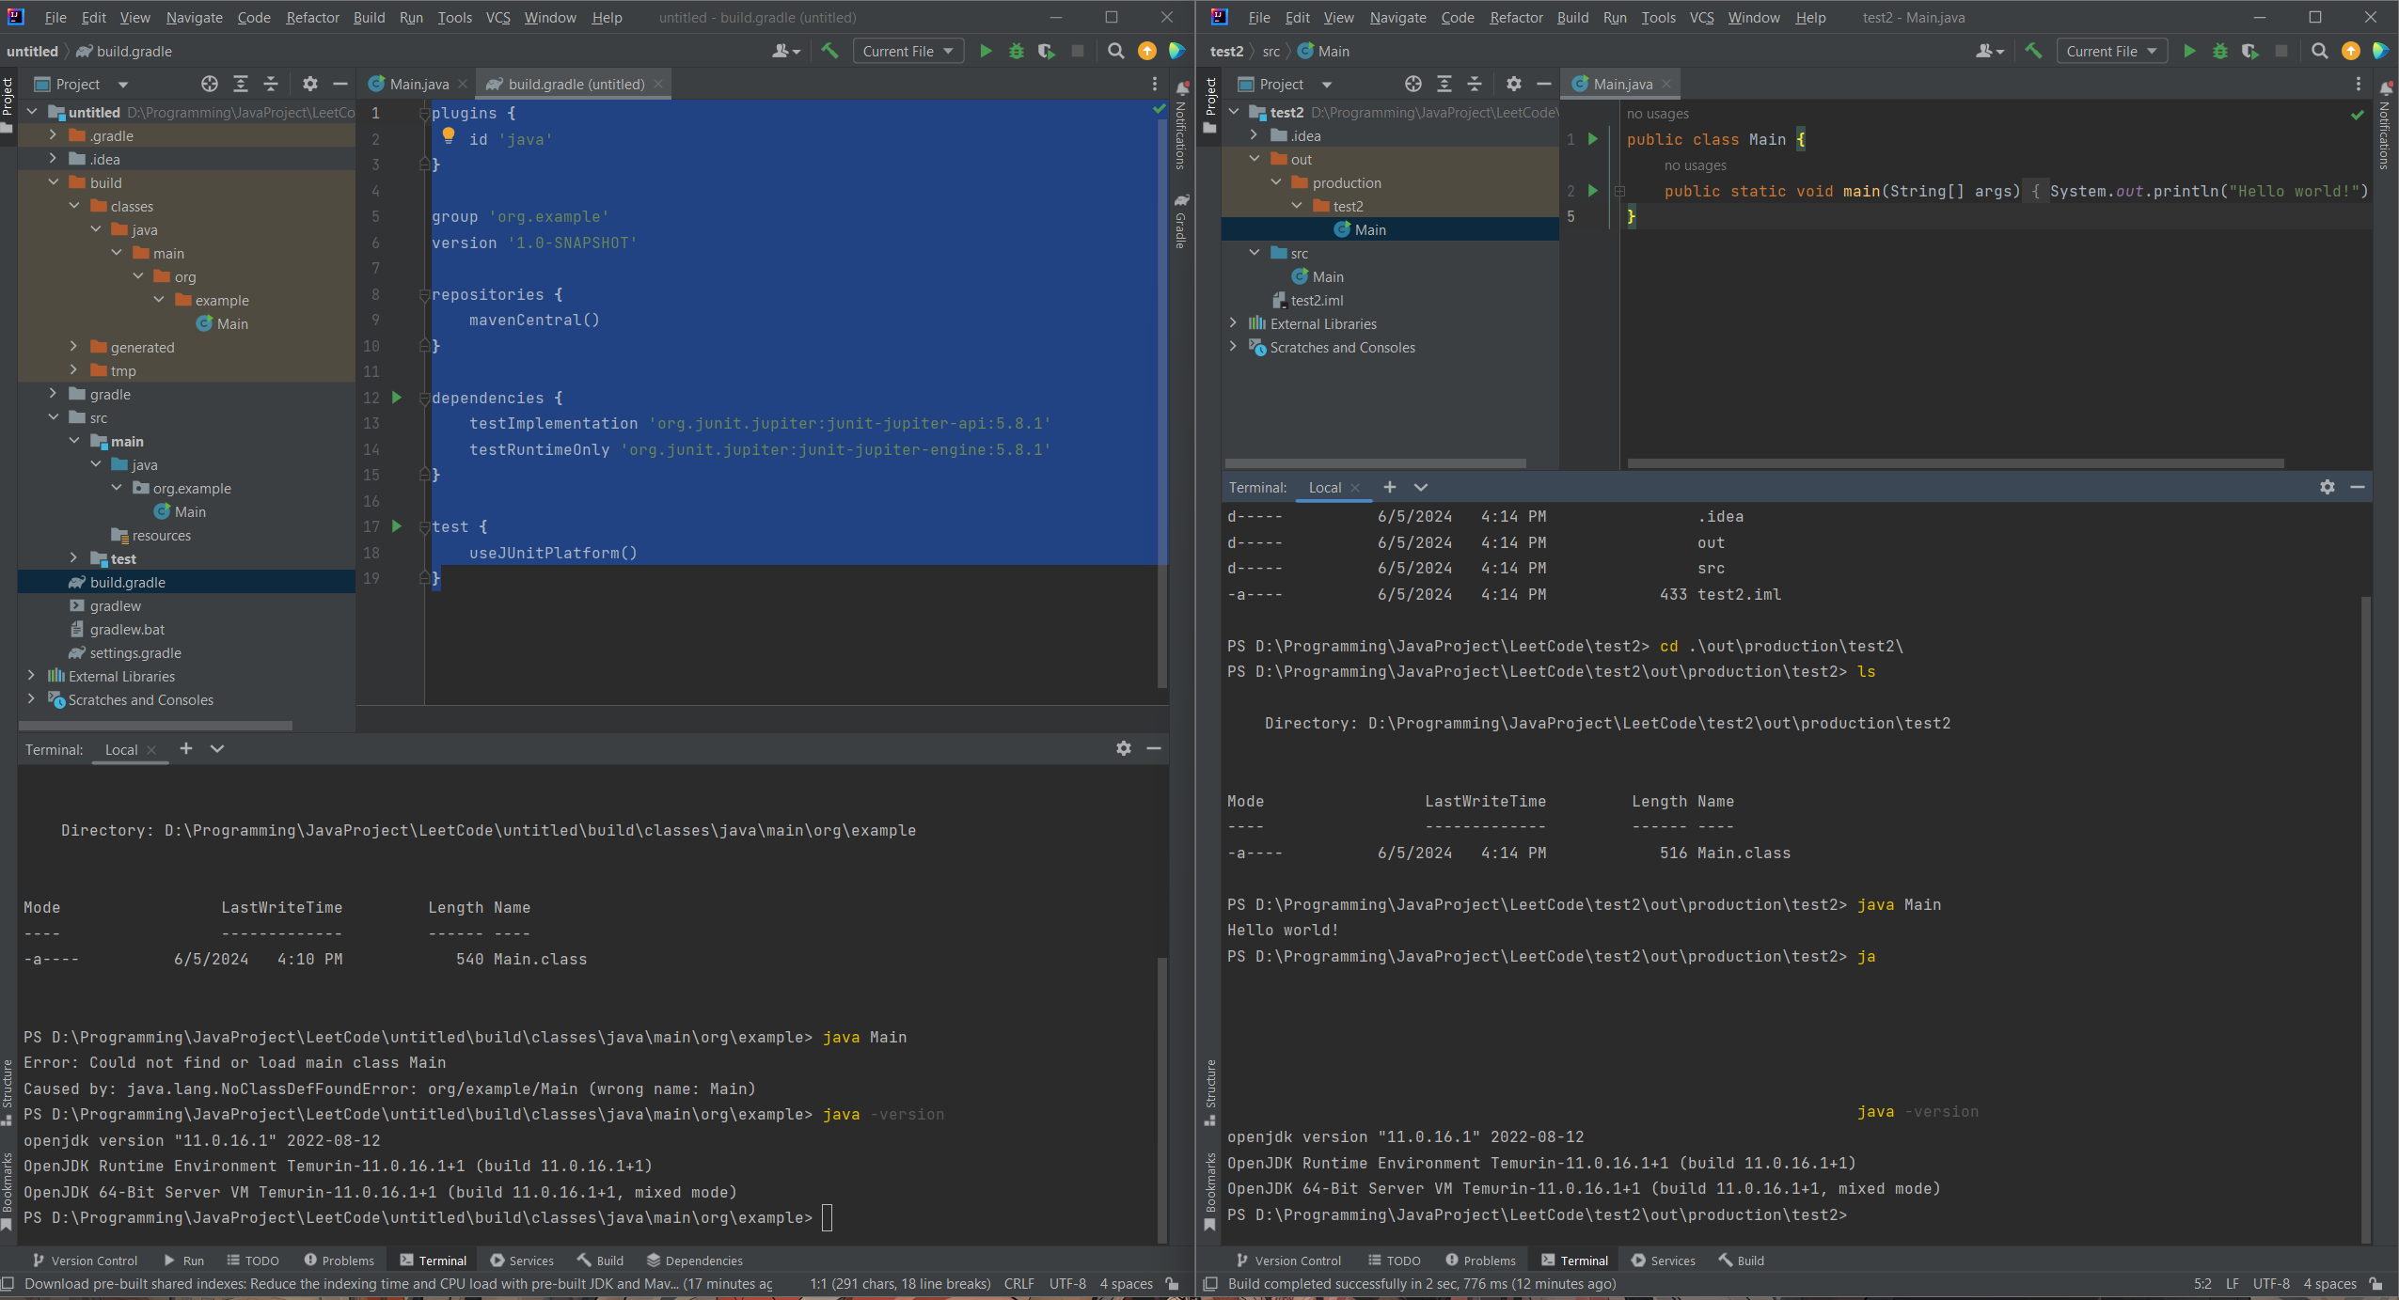Click the lightbulb intention icon on line 2

tap(449, 137)
